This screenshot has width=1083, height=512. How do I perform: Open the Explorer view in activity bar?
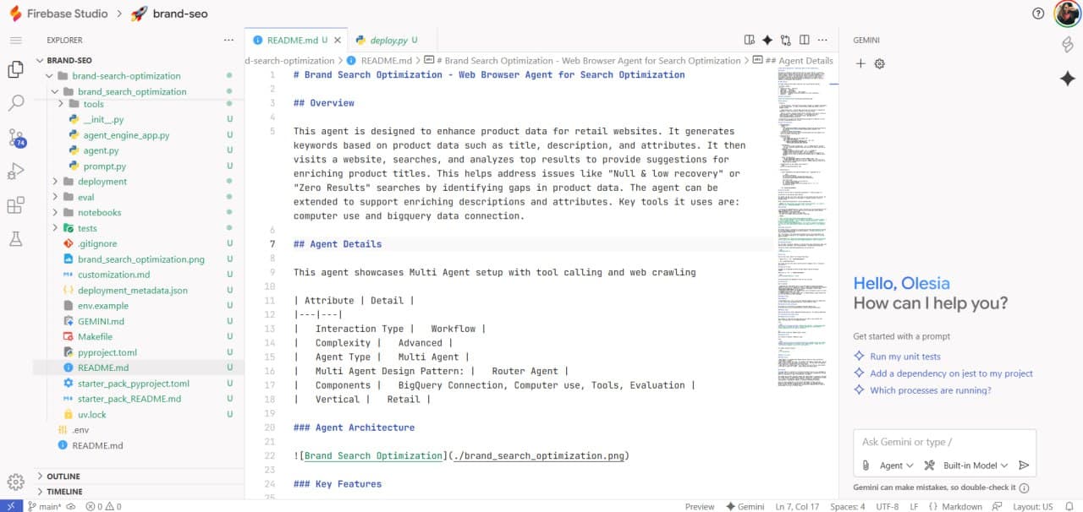click(15, 69)
